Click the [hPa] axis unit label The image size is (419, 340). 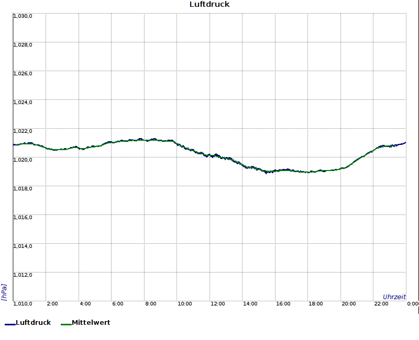(4, 292)
